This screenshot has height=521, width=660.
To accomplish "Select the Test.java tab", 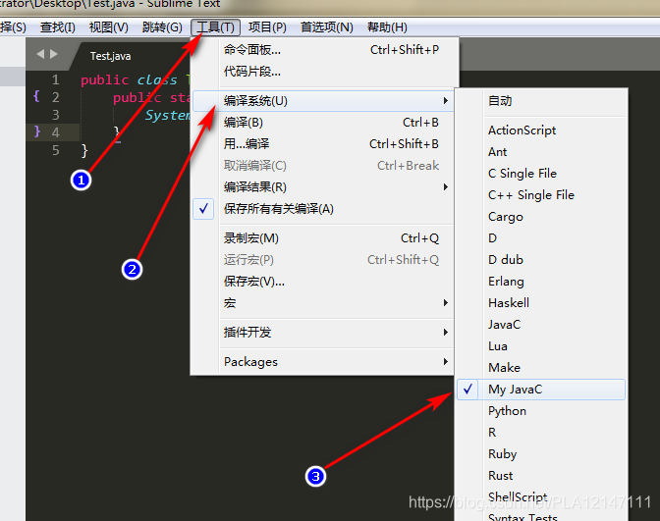I will 110,56.
